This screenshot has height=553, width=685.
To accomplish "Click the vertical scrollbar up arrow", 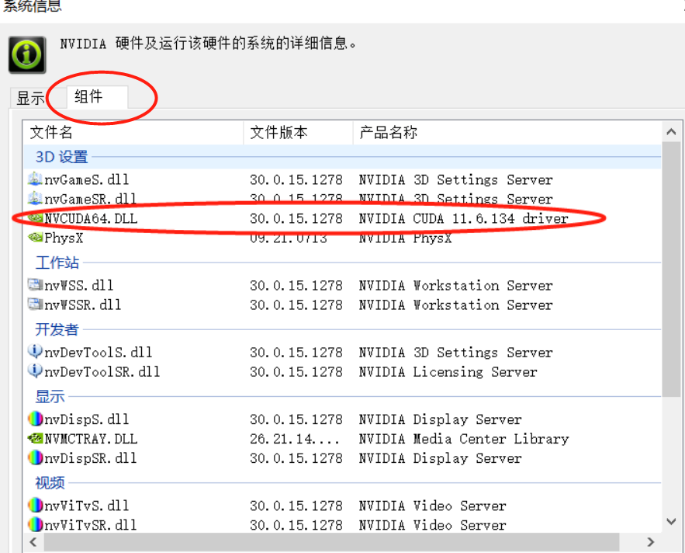I will (672, 132).
